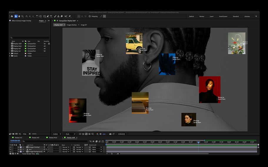Switch to the Review workspace
The height and width of the screenshot is (167, 268).
tap(202, 16)
